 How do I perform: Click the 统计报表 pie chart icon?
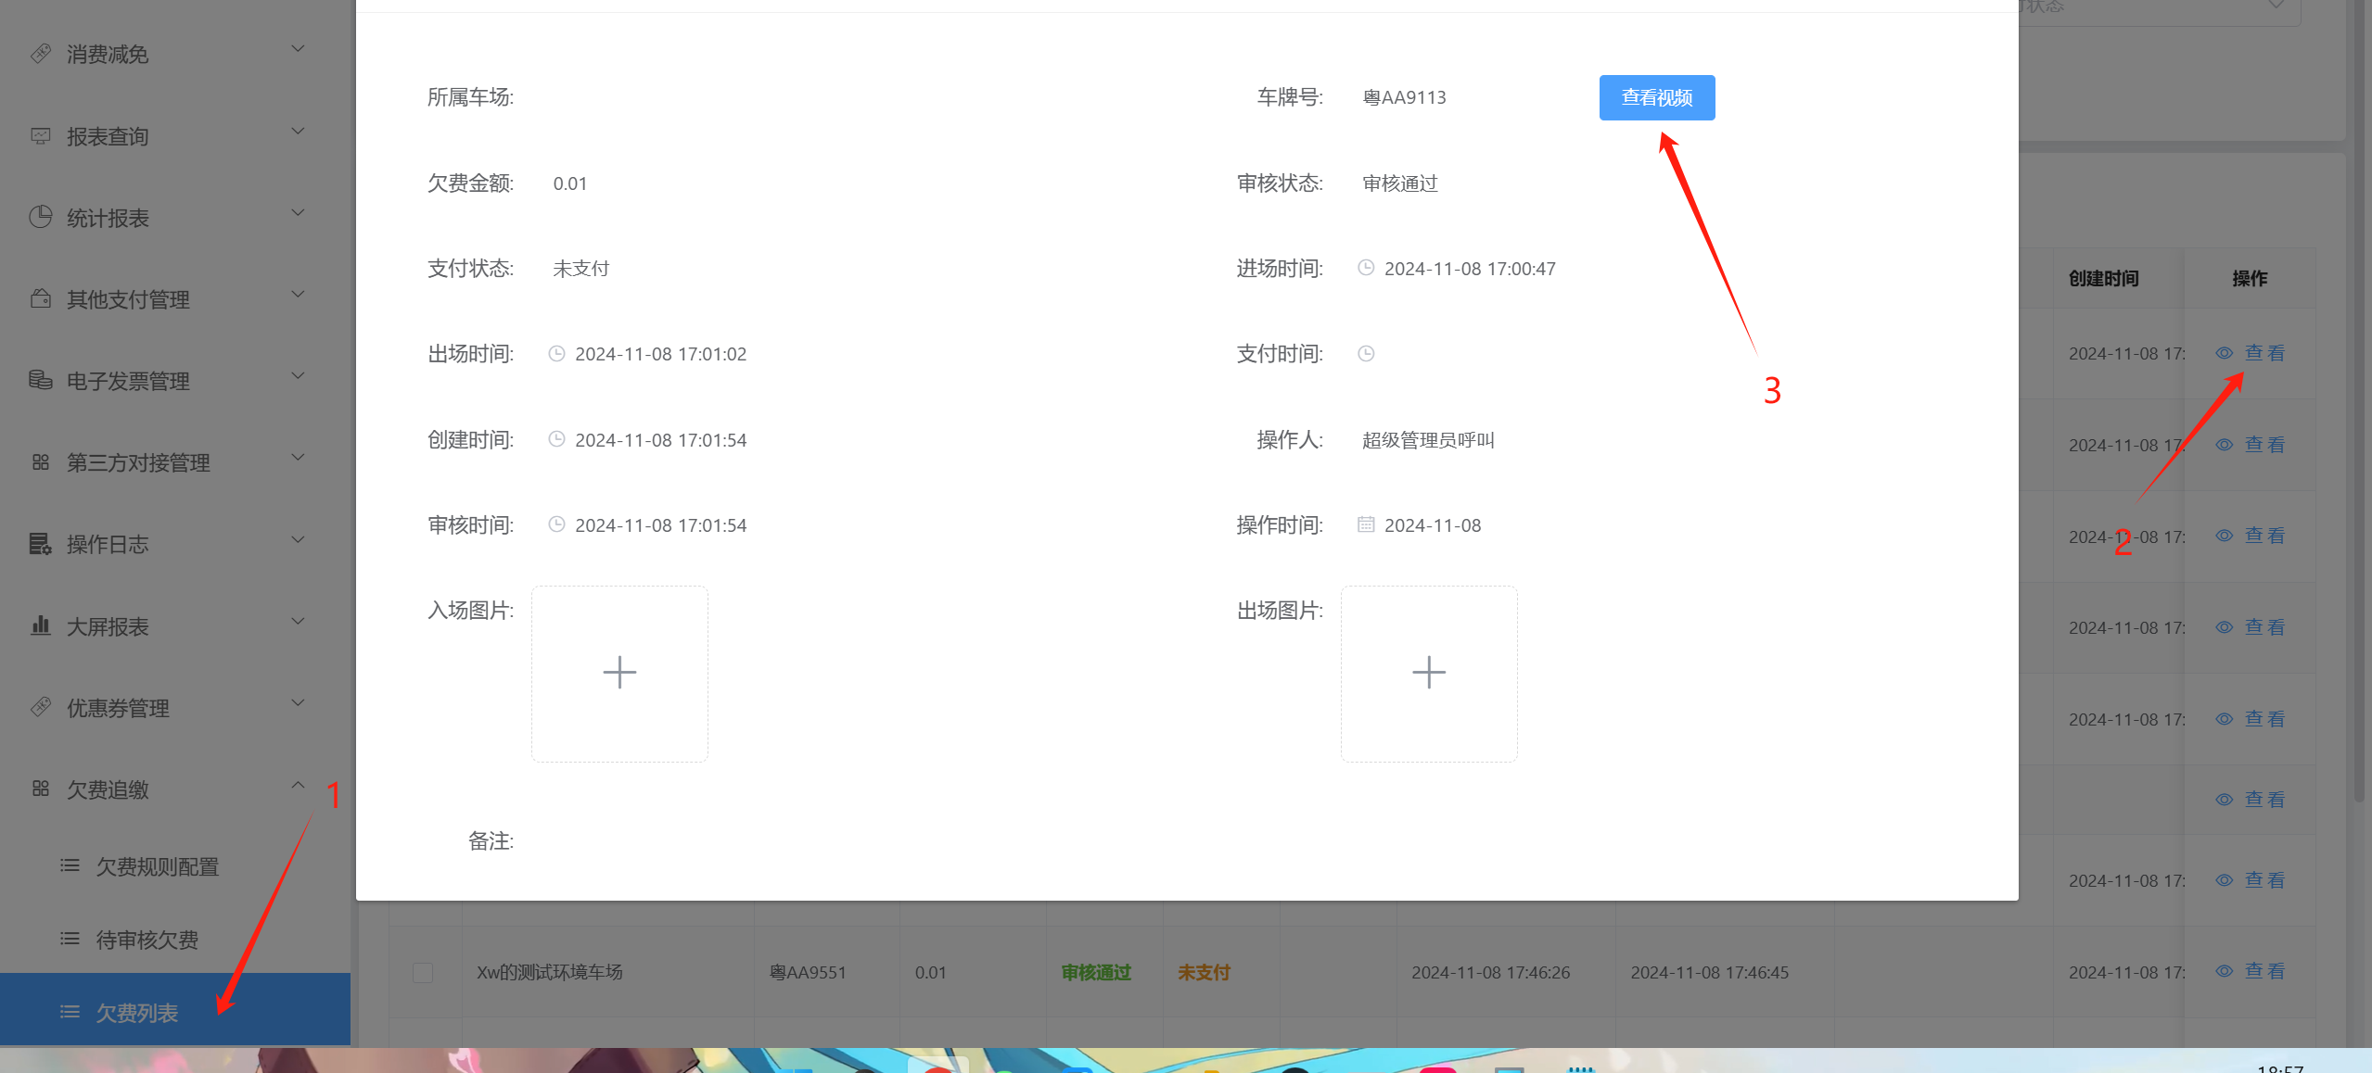pyautogui.click(x=40, y=217)
